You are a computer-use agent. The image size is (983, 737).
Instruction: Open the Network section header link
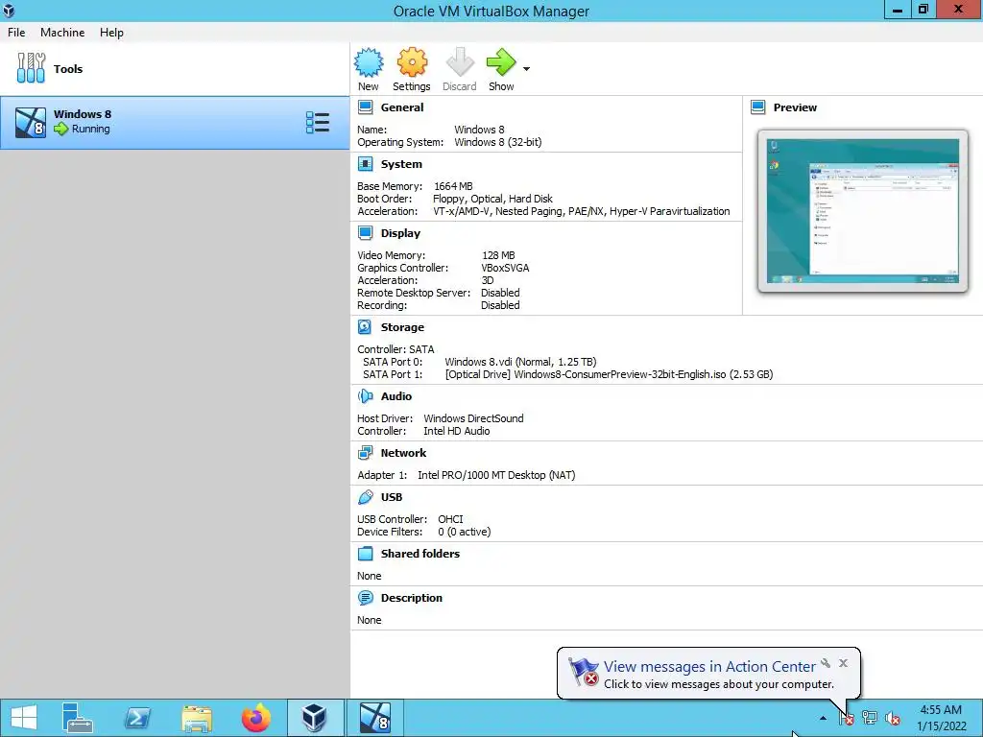404,453
